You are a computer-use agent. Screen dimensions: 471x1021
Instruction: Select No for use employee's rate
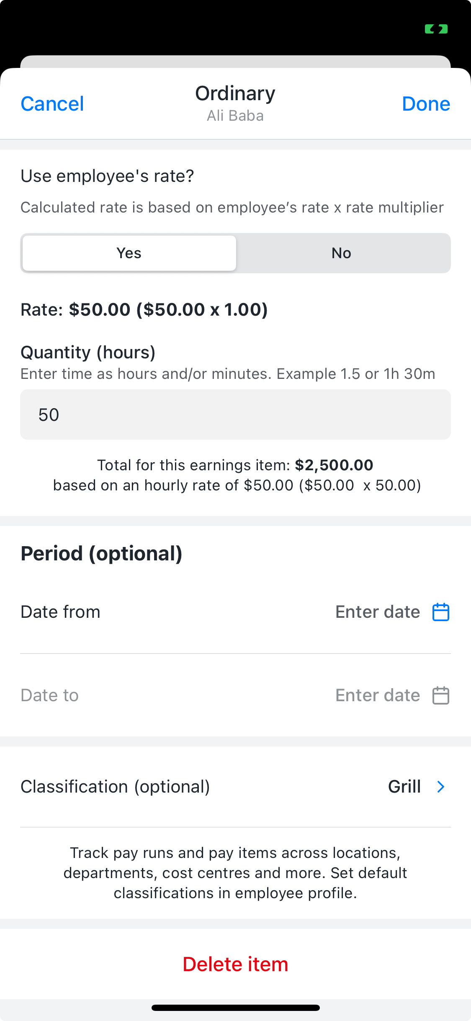pyautogui.click(x=342, y=253)
